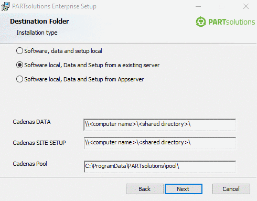The width and height of the screenshot is (257, 201).
Task: Click the Cadenas DATA path field
Action: [x=160, y=124]
